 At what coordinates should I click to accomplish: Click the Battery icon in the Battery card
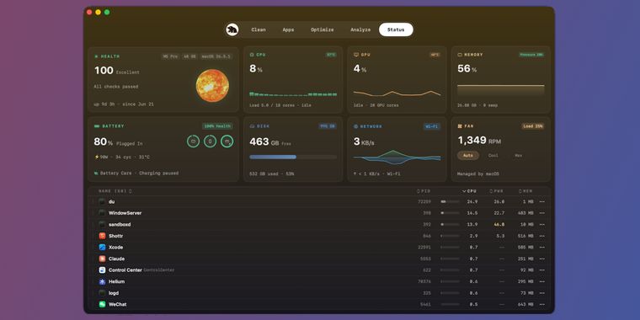point(97,126)
